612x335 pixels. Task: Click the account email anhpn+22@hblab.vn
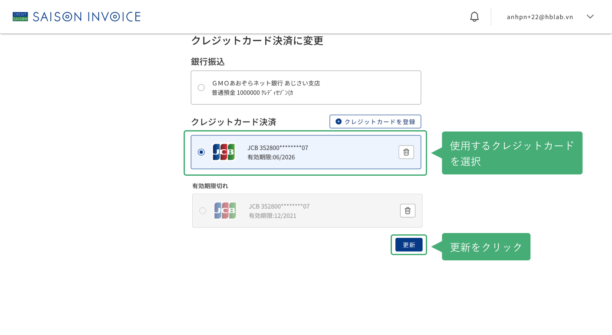tap(540, 17)
